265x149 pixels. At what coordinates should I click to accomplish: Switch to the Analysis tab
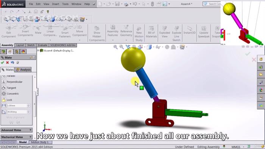[x=23, y=70]
